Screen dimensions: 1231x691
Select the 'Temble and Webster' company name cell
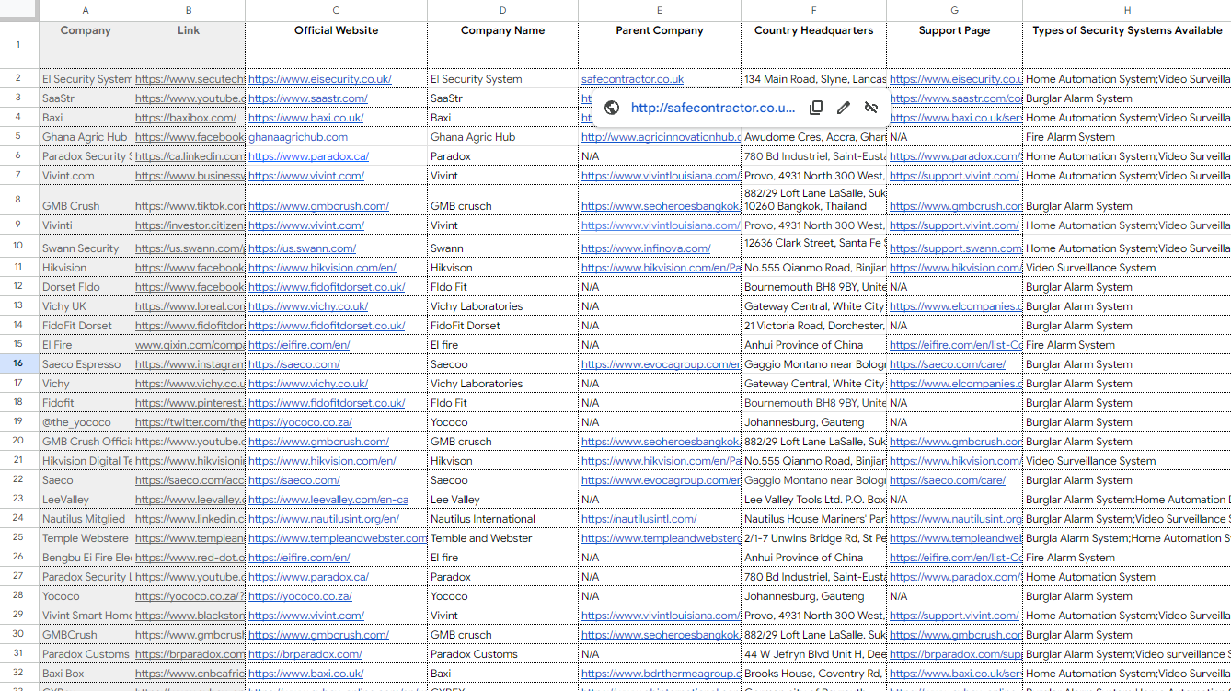pos(502,538)
